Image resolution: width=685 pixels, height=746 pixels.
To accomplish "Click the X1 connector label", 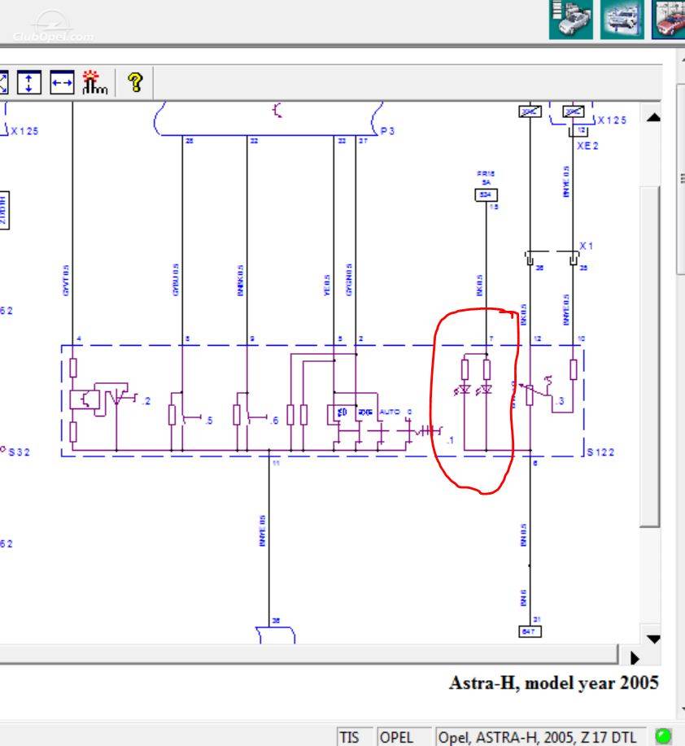I will (586, 246).
